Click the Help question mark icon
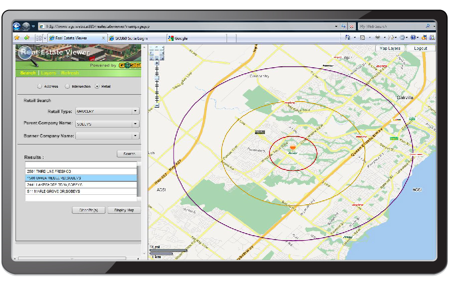Screen dimensions: 449x285 tap(413, 37)
